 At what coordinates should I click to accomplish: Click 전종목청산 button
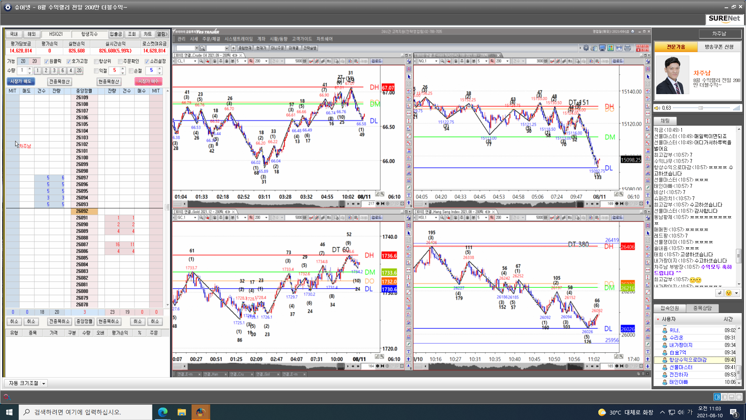tap(59, 81)
